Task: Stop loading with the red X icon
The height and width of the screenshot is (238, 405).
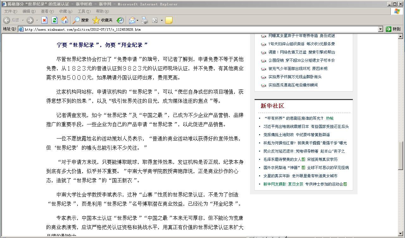Action: pos(44,20)
